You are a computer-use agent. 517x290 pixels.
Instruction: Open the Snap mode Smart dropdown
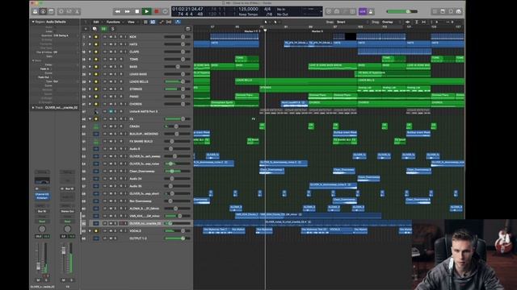351,22
